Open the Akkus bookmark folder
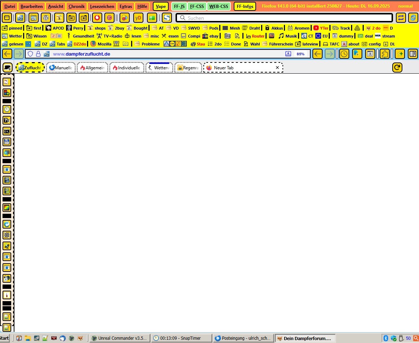 pyautogui.click(x=274, y=28)
